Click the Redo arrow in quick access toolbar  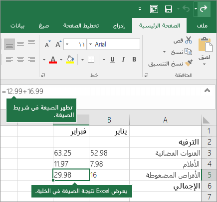pyautogui.click(x=203, y=8)
